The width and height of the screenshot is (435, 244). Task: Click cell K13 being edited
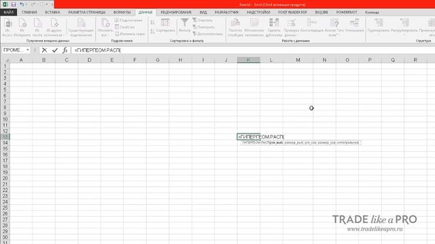click(249, 137)
